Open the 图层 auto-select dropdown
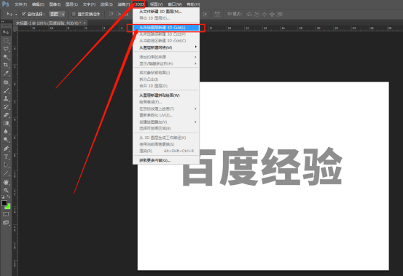 57,14
